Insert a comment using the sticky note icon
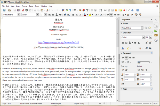The width and height of the screenshot is (160, 106). pyautogui.click(x=121, y=10)
